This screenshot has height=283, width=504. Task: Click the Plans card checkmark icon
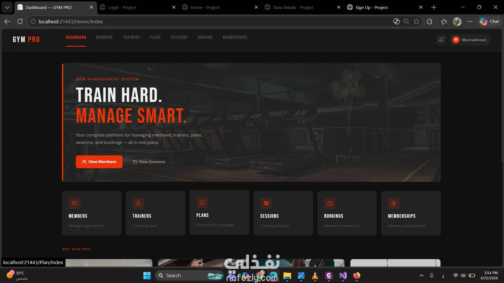202,203
